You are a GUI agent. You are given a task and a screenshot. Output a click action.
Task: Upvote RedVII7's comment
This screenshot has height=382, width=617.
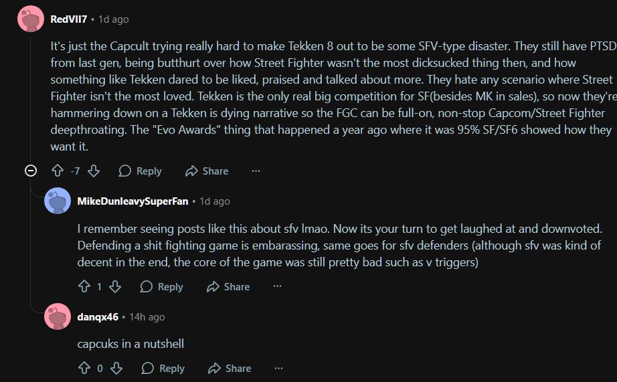point(58,171)
